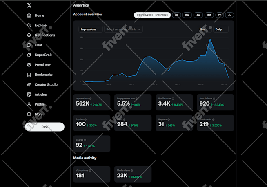The width and height of the screenshot is (267, 187).
Task: Open the Creator Studio menu label
Action: (x=46, y=84)
